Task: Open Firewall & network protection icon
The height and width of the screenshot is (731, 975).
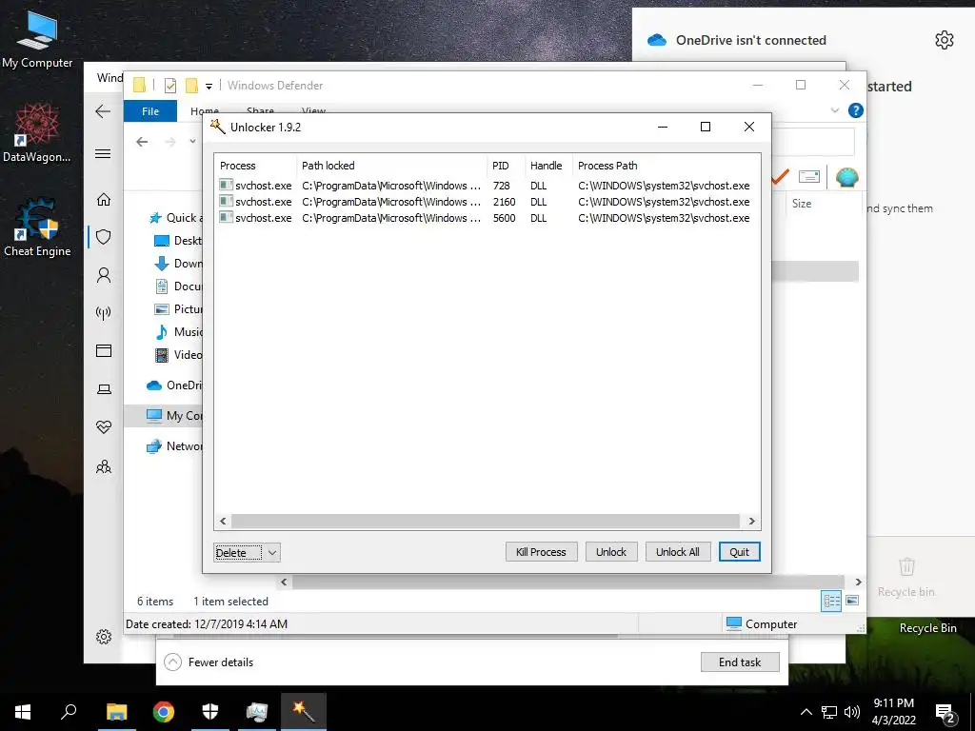Action: tap(104, 312)
